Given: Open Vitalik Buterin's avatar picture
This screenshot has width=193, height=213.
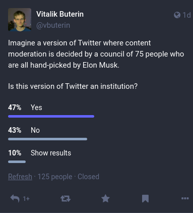Looking at the screenshot, I should coord(20,20).
